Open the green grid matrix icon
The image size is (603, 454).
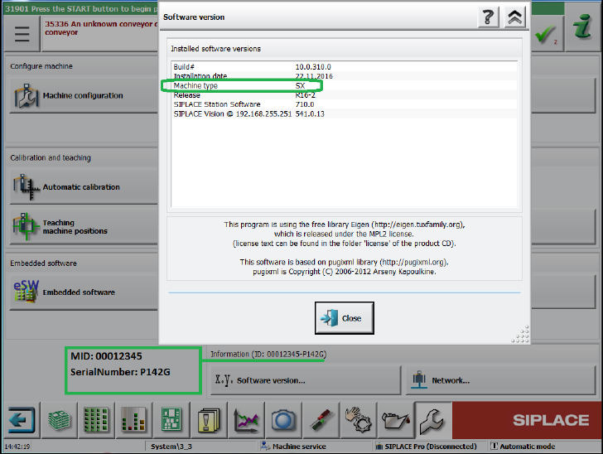96,420
